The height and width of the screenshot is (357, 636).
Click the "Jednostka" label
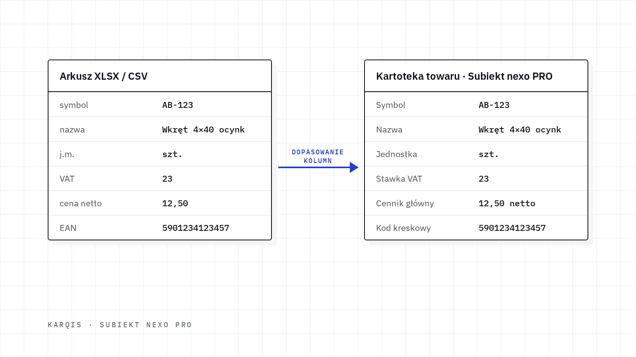(x=397, y=154)
